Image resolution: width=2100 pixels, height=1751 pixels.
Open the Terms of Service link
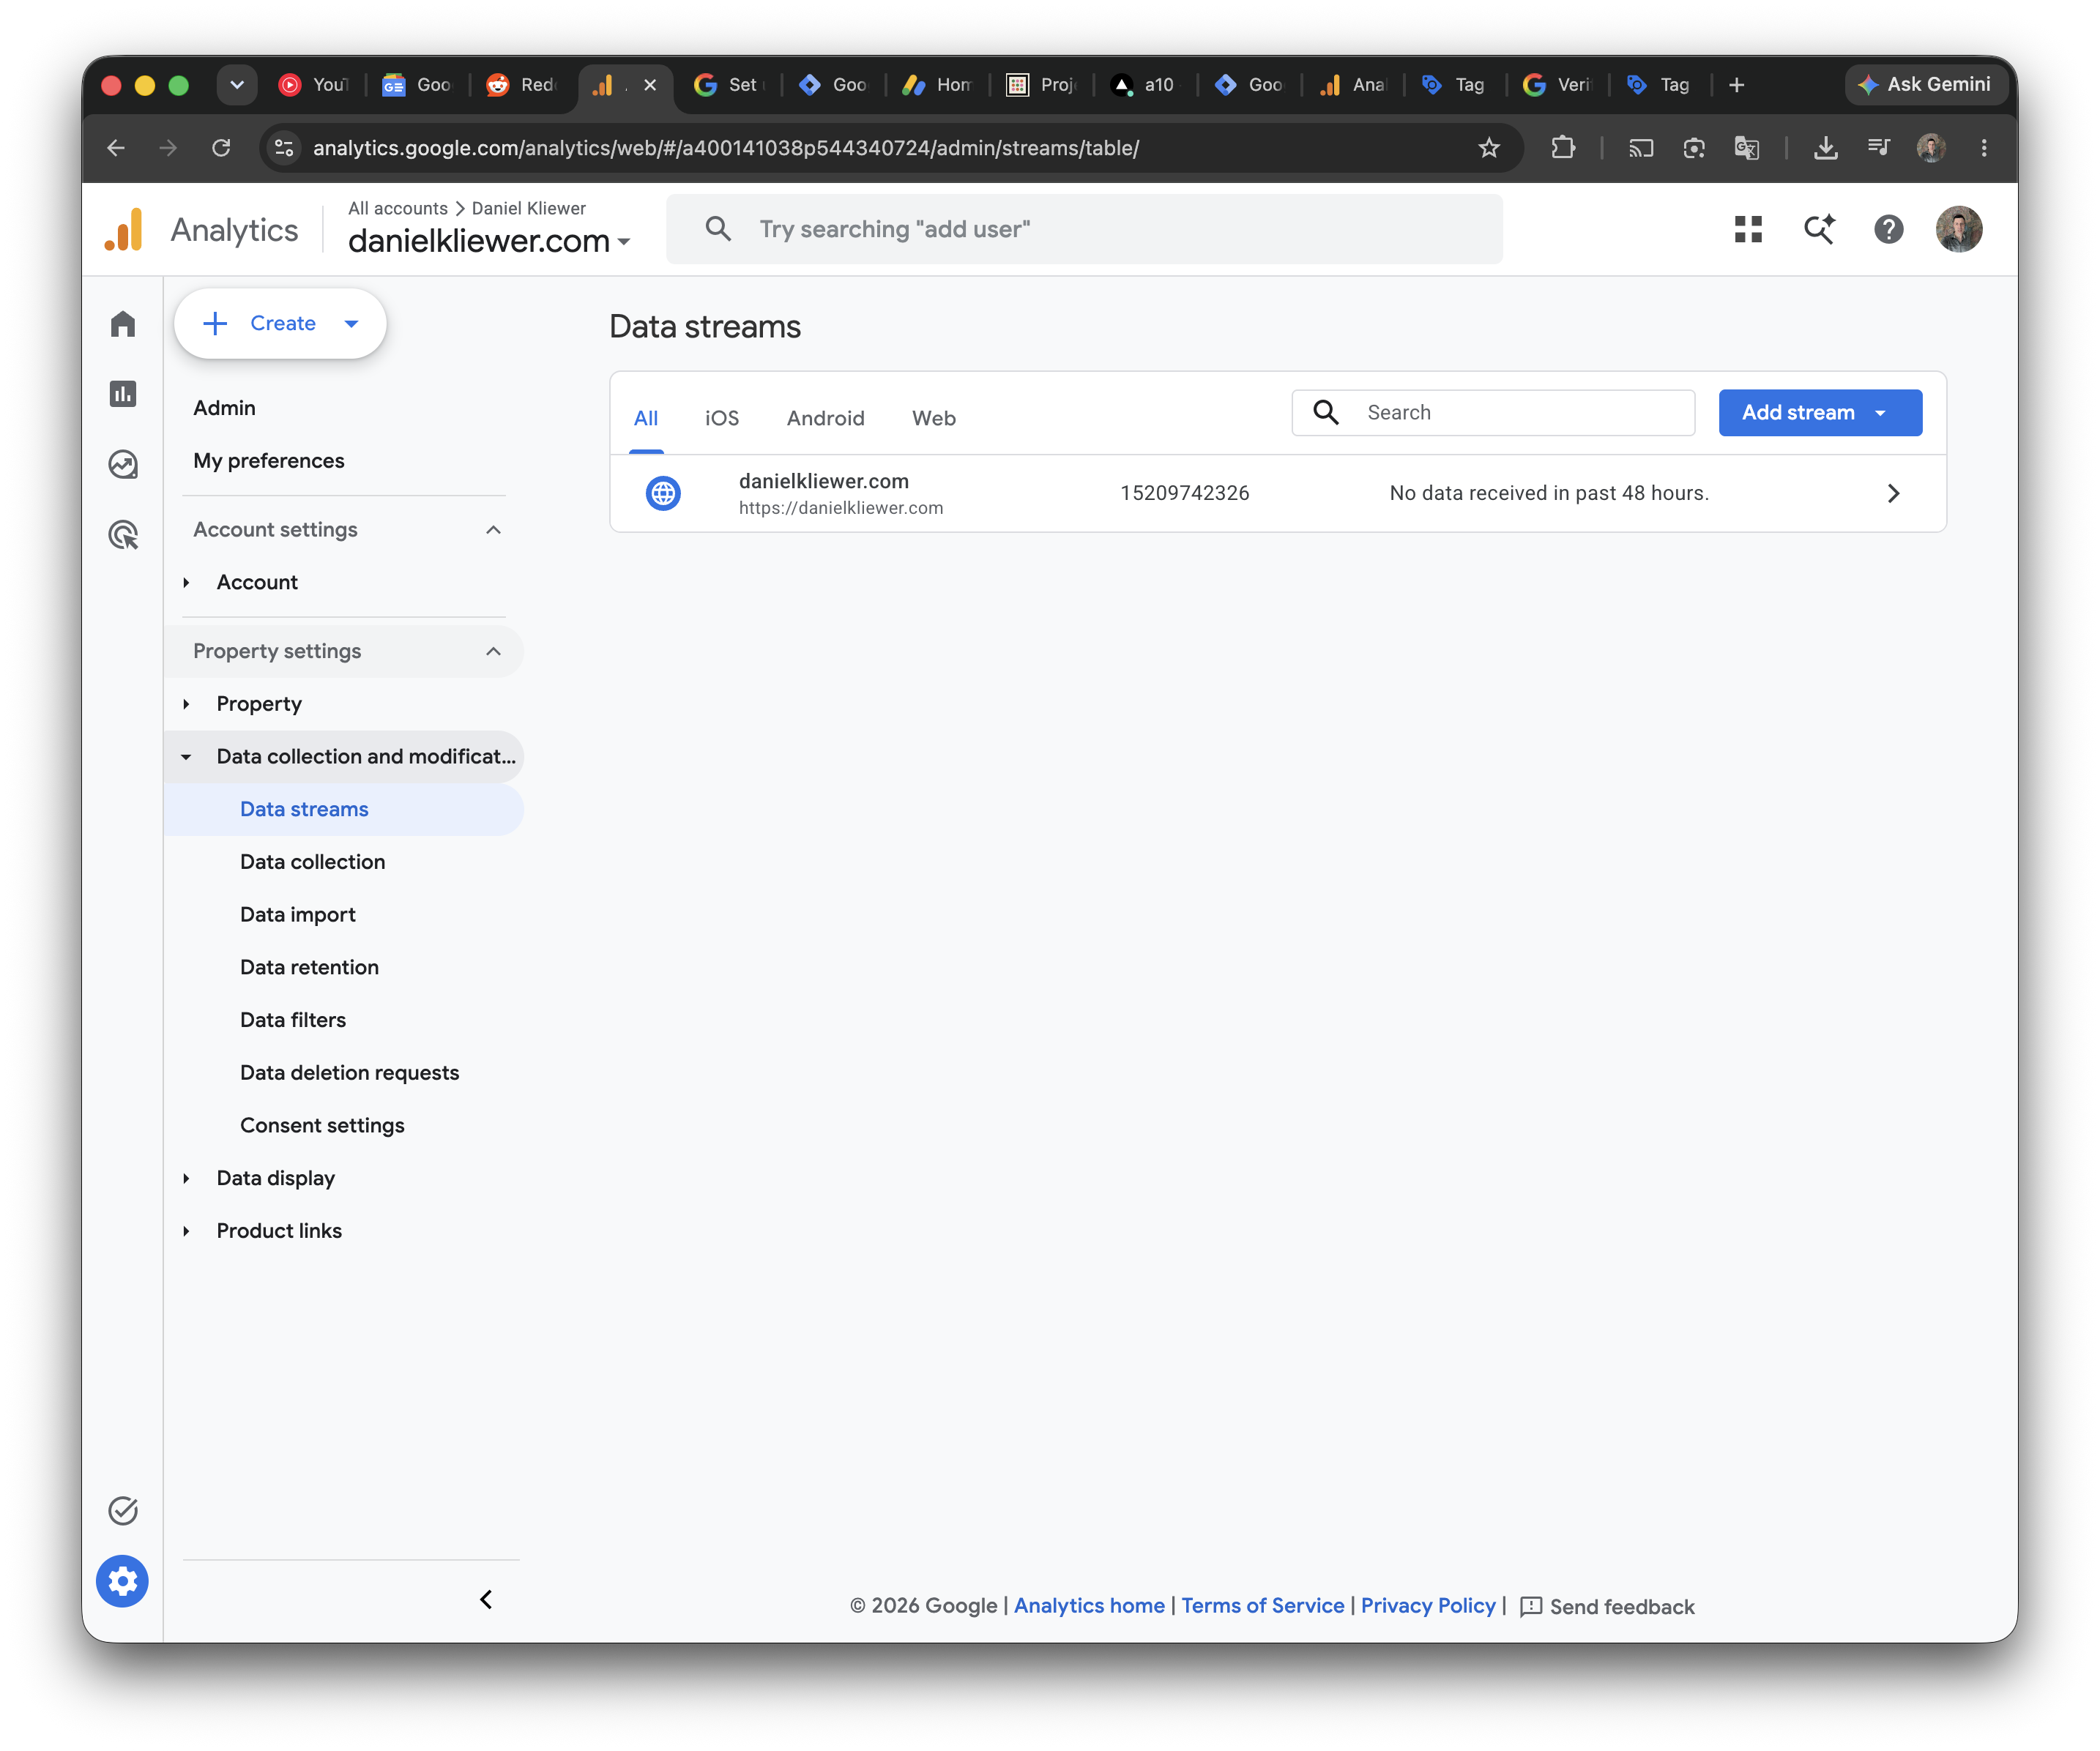pyautogui.click(x=1262, y=1605)
